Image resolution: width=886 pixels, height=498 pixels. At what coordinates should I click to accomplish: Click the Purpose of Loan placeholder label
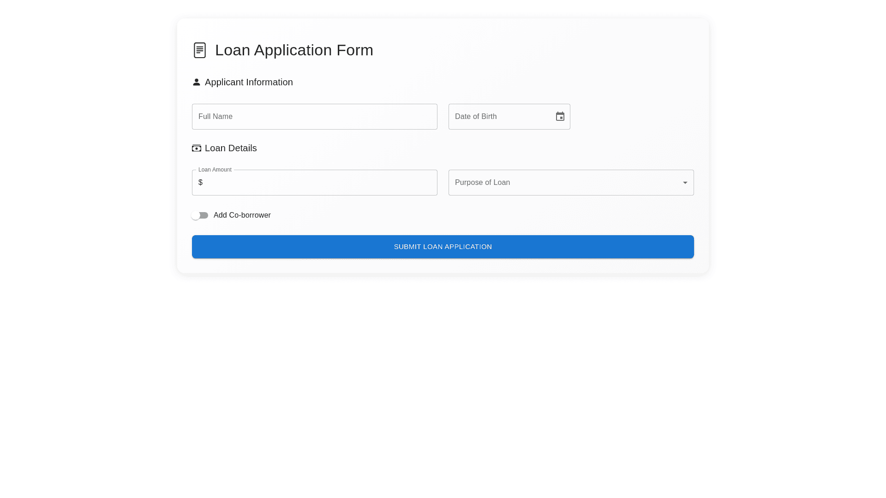[482, 183]
